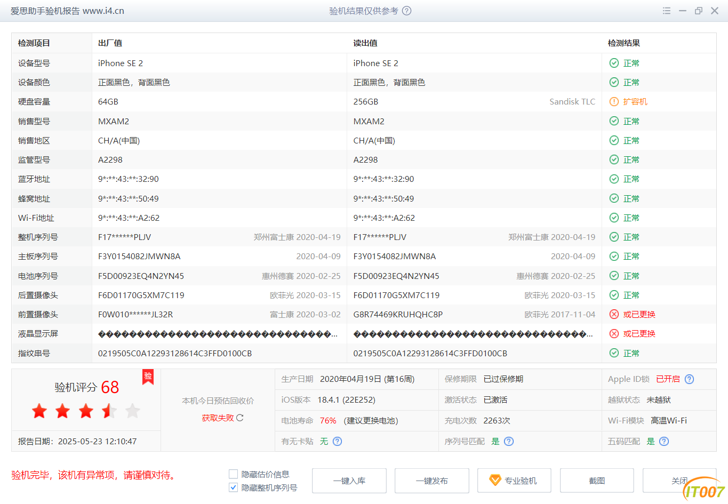Click the Sandisk TLC label
The height and width of the screenshot is (504, 728).
click(572, 101)
